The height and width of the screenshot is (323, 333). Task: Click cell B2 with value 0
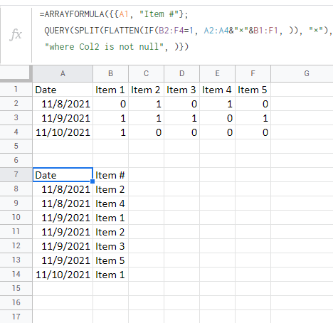click(110, 104)
